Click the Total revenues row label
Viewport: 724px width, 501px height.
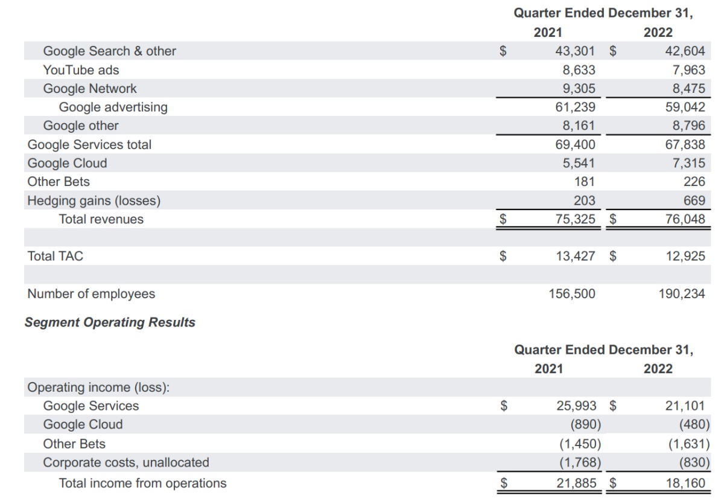tap(101, 219)
